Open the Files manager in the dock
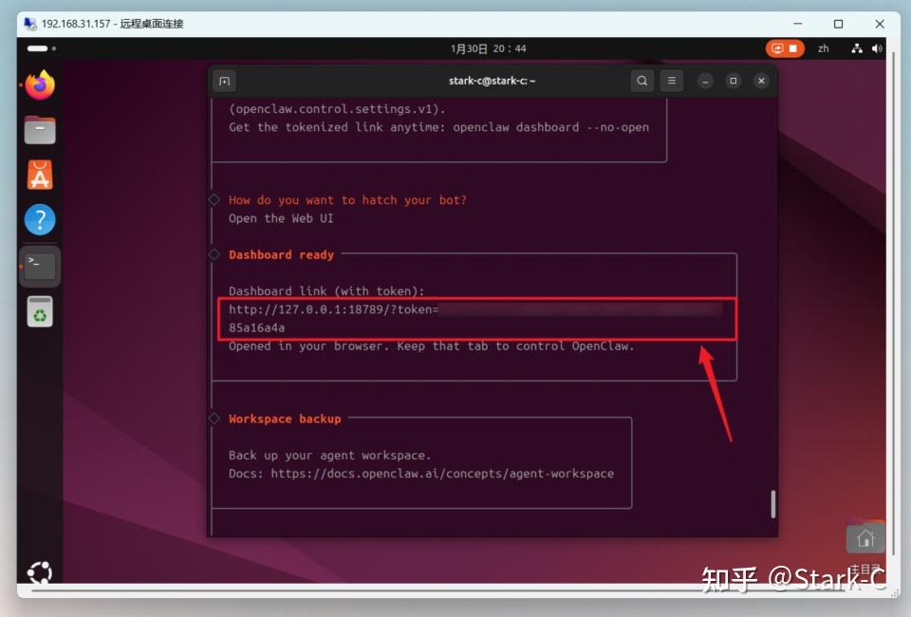 40,129
